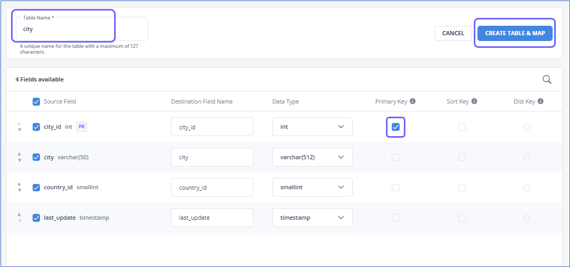Viewport: 570px width, 267px height.
Task: Select Dist Key radio for last_update
Action: pyautogui.click(x=527, y=218)
